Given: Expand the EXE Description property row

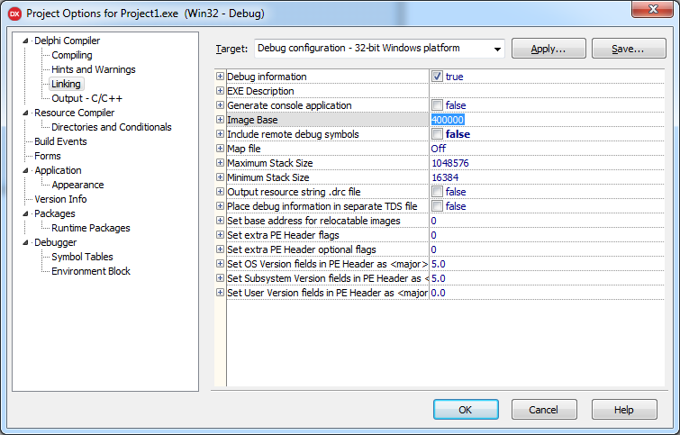Looking at the screenshot, I should (220, 91).
